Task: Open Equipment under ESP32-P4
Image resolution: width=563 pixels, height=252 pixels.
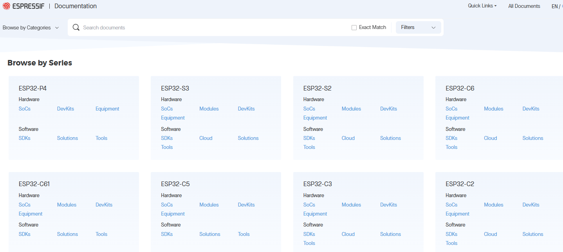Action: tap(107, 109)
